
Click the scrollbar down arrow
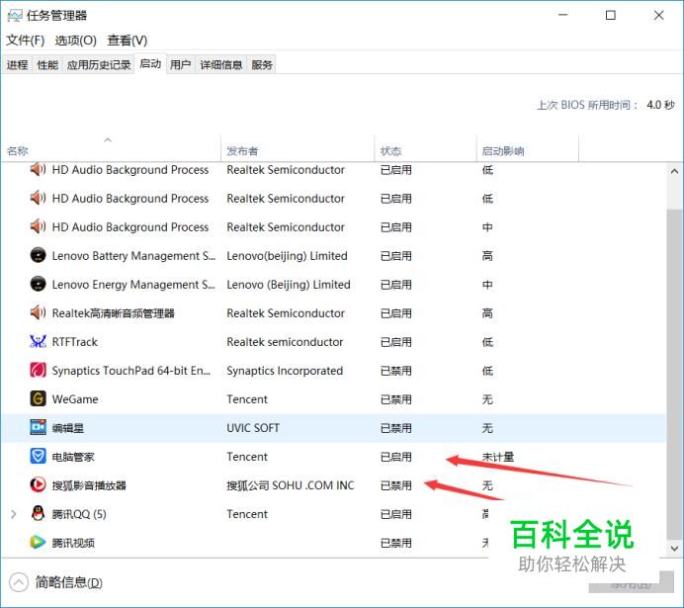[674, 549]
